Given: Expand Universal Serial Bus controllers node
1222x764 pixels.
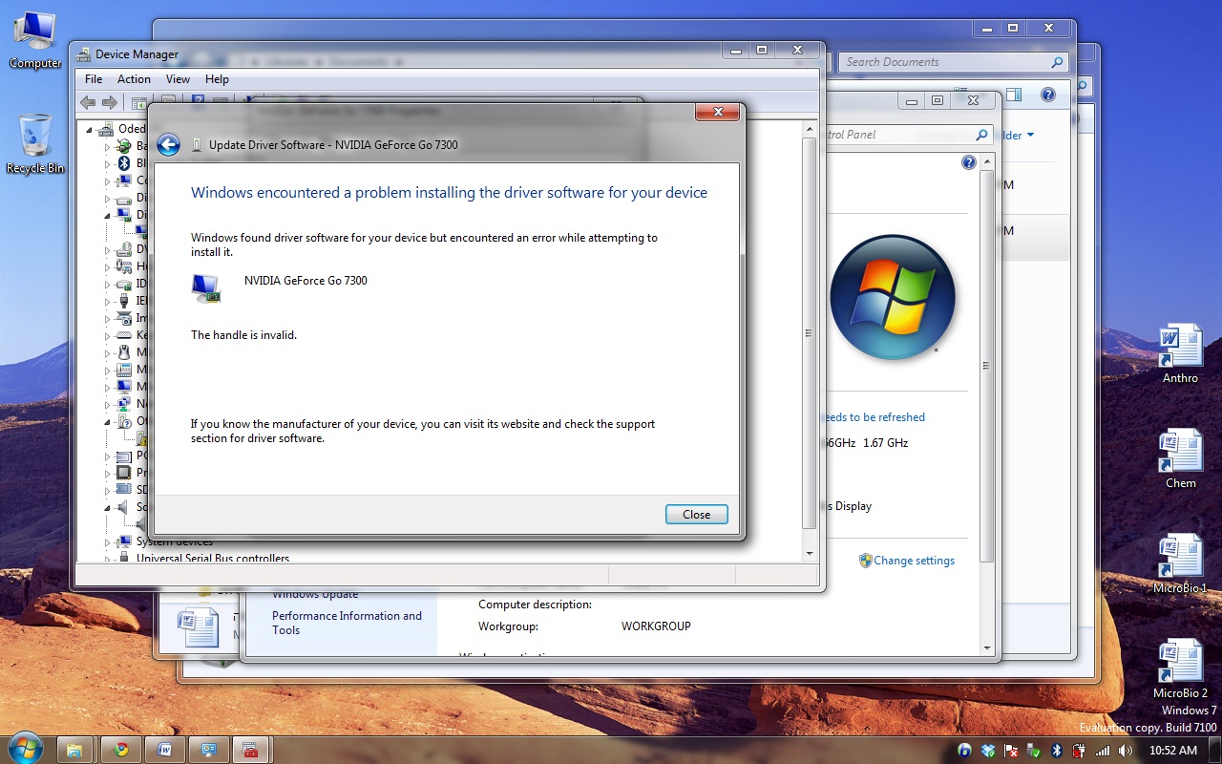Looking at the screenshot, I should (x=108, y=559).
